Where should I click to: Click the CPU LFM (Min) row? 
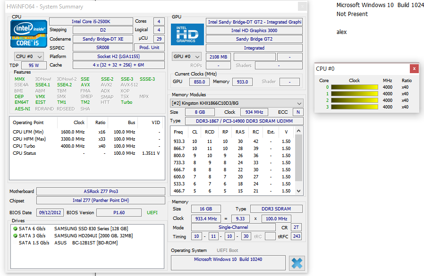click(x=86, y=132)
